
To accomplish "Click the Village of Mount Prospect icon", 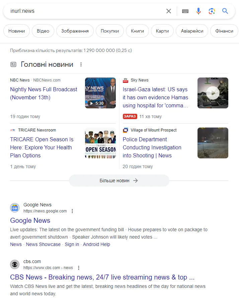I will pos(126,130).
